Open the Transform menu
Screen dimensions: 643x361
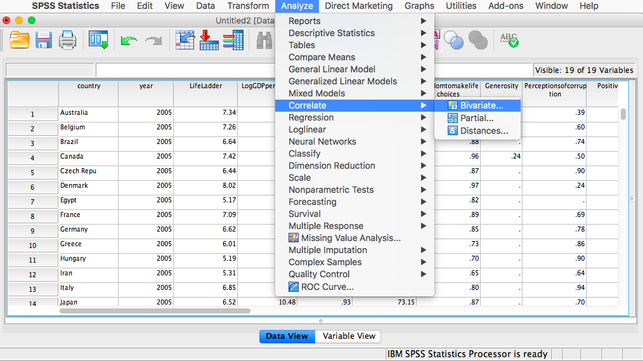(x=248, y=6)
